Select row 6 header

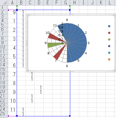(x=4, y=30)
